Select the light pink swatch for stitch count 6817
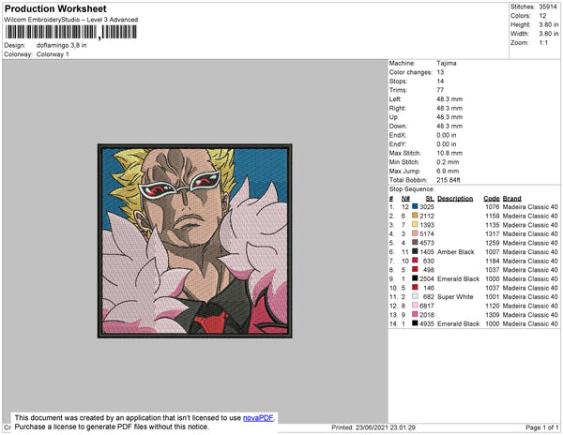 (x=415, y=306)
